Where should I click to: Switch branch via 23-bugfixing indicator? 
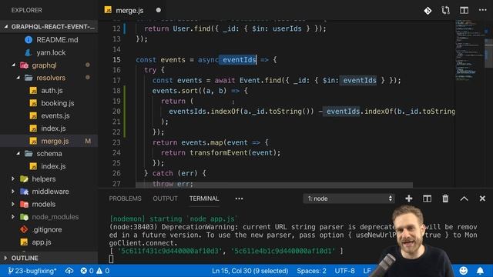tap(32, 270)
